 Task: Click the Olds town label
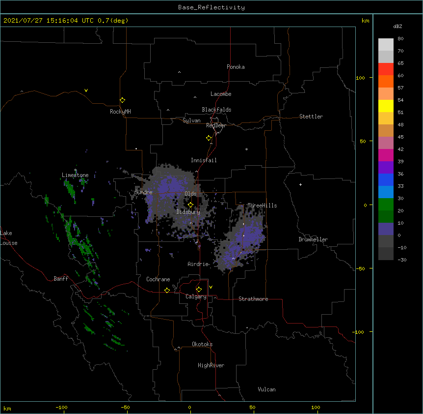coord(190,194)
